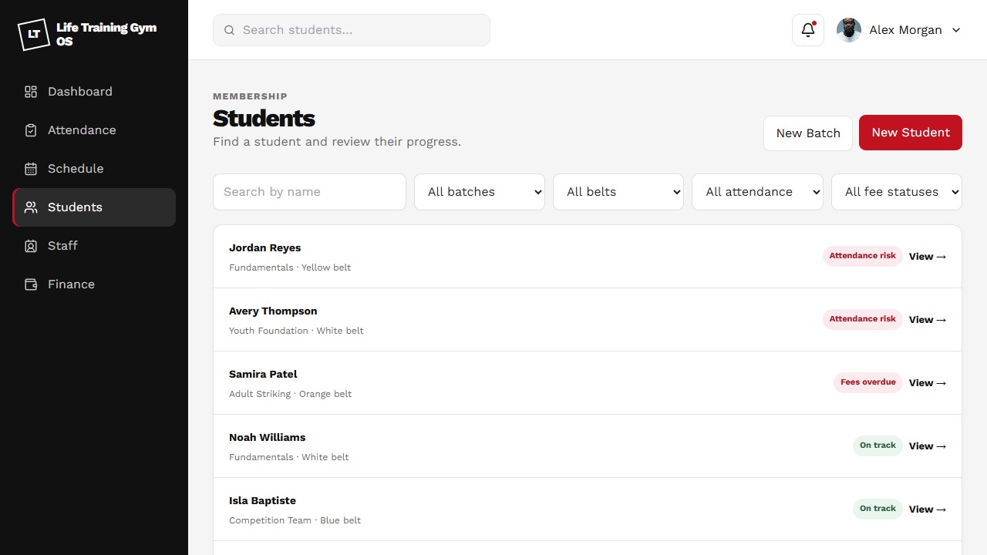View Jordan Reyes's profile
Viewport: 987px width, 555px height.
point(928,257)
